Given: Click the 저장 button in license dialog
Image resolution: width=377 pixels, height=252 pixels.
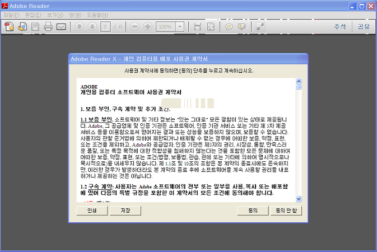Looking at the screenshot, I should (x=125, y=211).
